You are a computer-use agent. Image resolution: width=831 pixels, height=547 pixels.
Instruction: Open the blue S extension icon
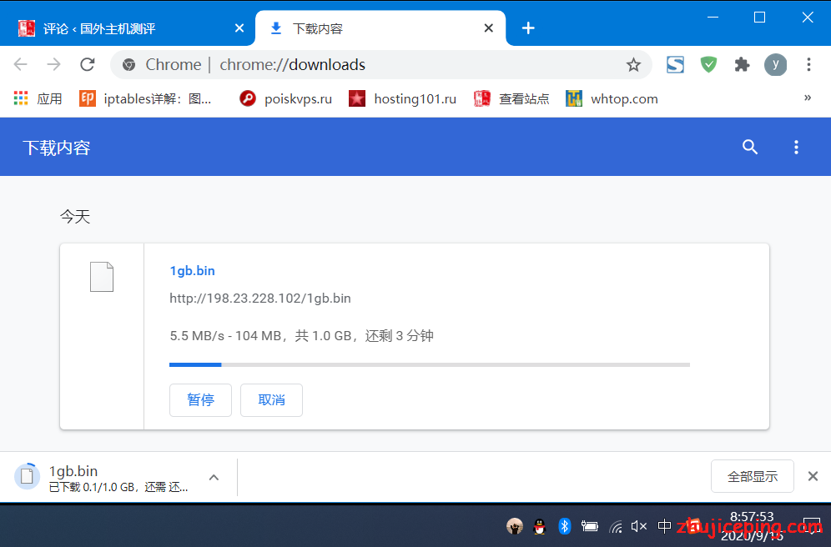point(675,64)
